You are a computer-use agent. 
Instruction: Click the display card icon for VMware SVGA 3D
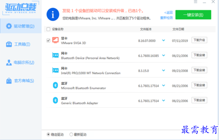click(55, 40)
